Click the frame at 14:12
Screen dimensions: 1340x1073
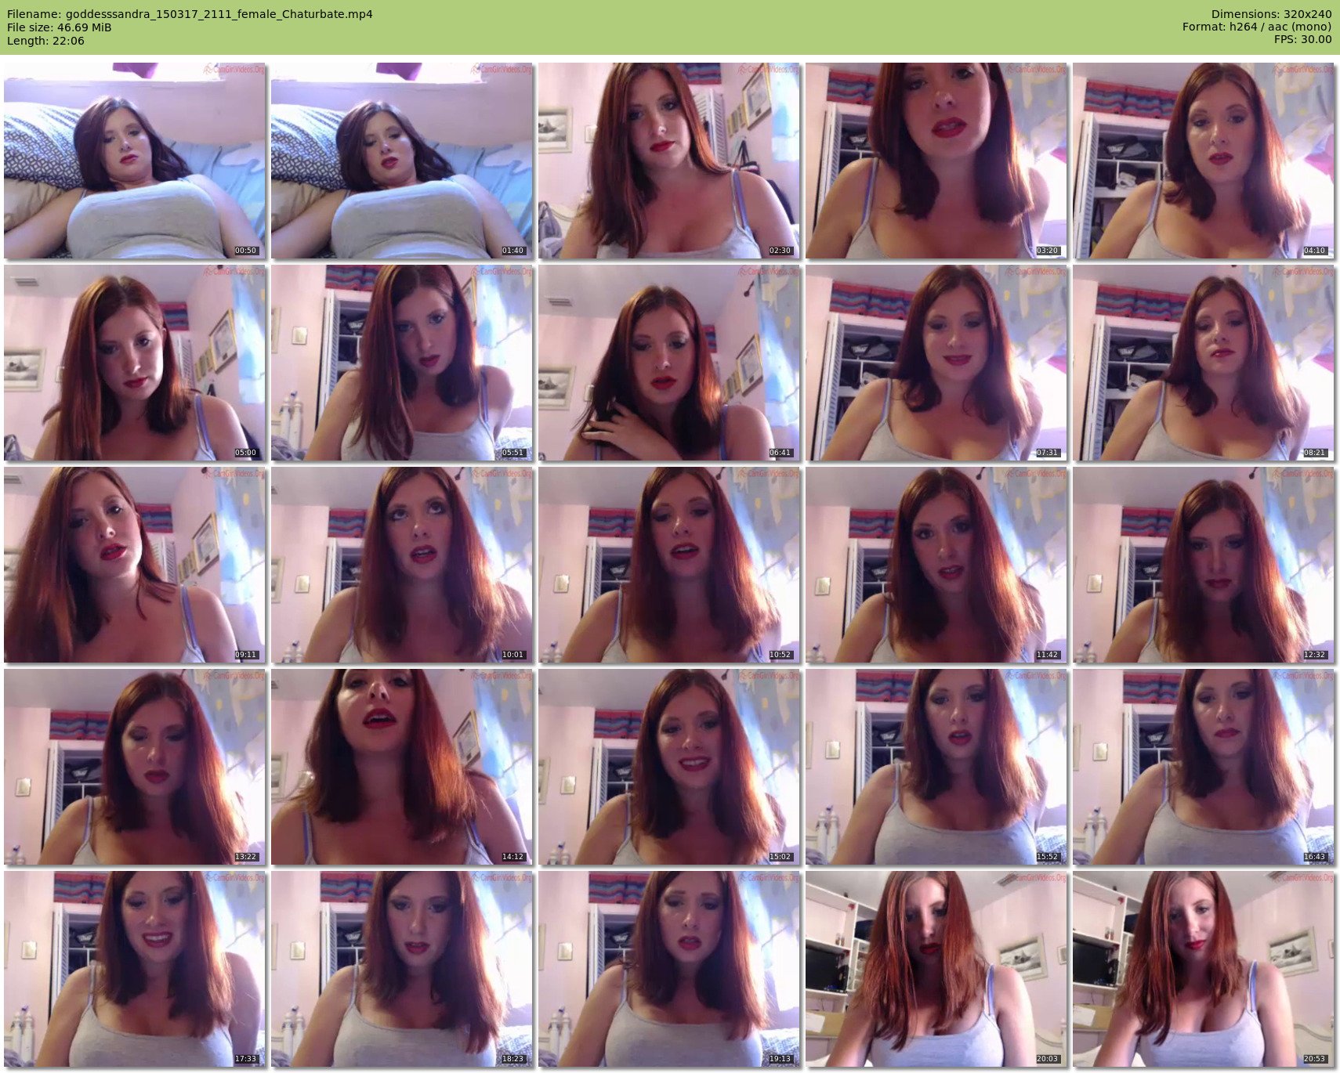pos(402,767)
